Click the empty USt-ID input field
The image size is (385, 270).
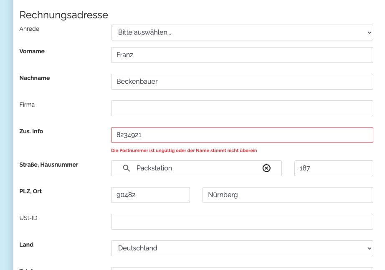(x=242, y=222)
